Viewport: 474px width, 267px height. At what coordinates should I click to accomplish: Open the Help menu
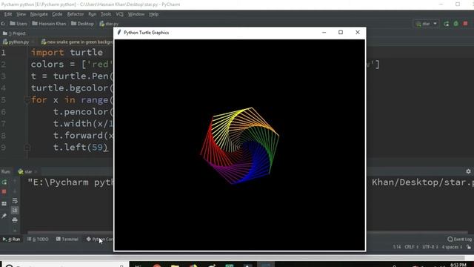pyautogui.click(x=153, y=14)
